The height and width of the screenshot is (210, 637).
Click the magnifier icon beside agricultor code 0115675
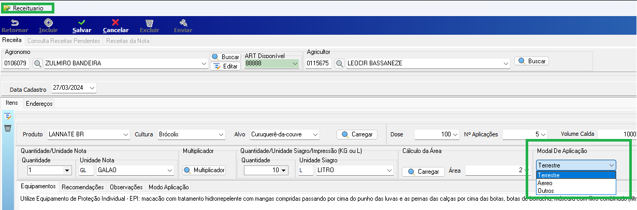340,63
